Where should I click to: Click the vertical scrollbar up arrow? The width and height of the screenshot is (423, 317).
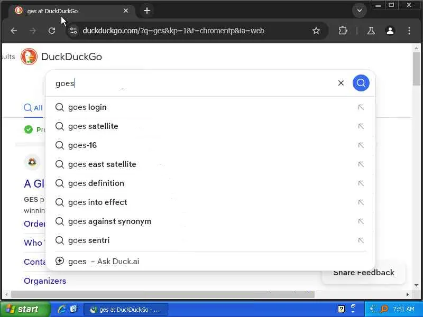coord(416,48)
